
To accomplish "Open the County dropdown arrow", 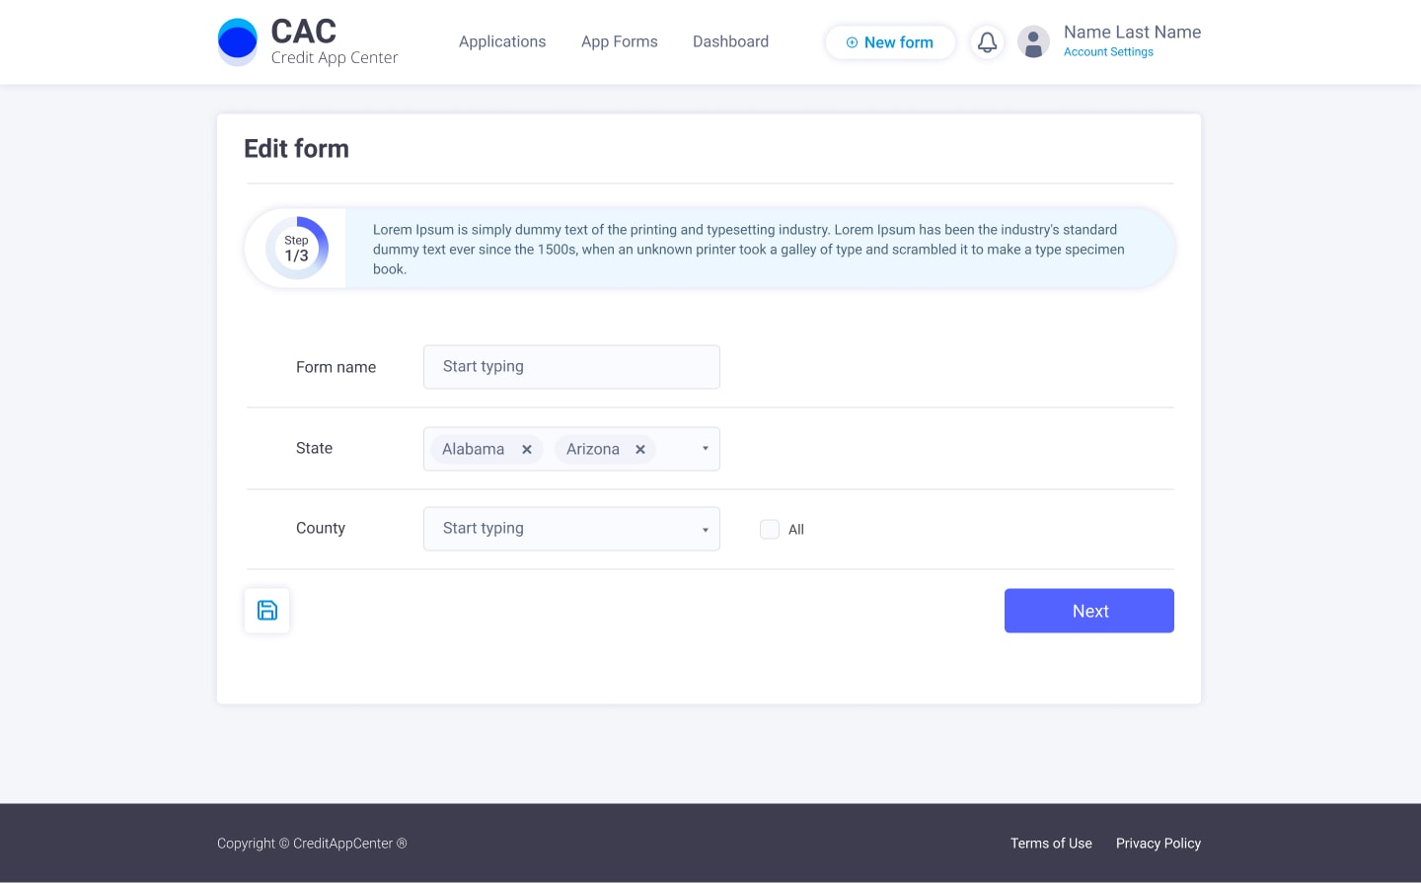I will pos(706,530).
